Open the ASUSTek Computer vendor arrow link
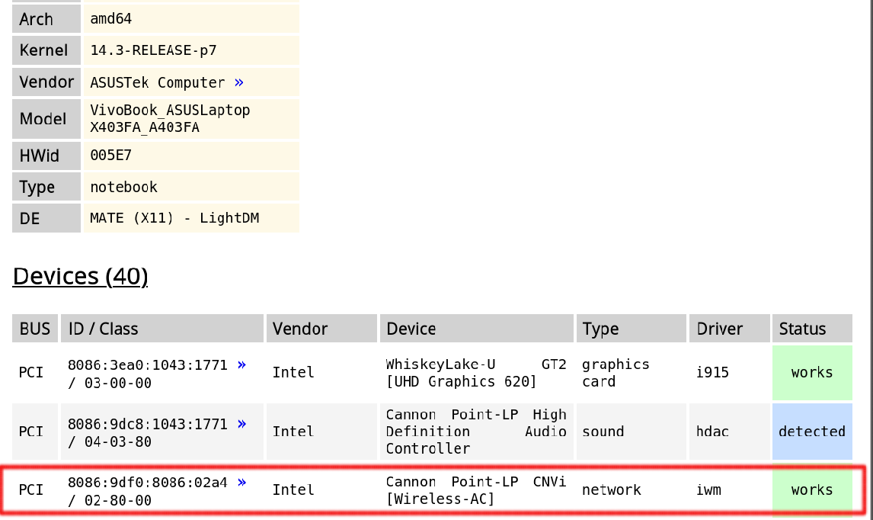Viewport: 873px width, 520px height. [x=239, y=82]
